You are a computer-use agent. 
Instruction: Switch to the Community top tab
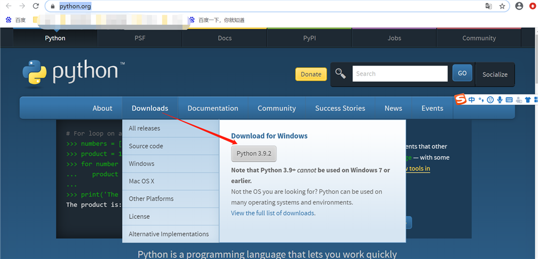coord(479,38)
